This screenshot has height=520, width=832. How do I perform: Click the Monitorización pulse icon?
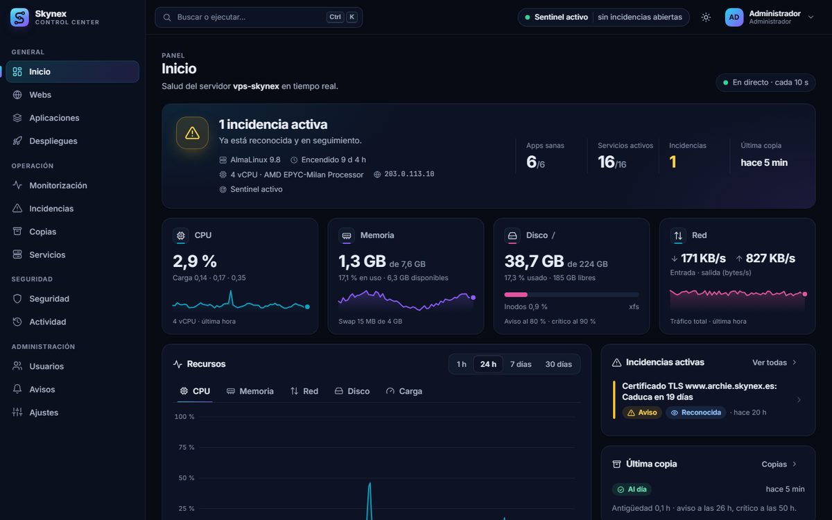[17, 185]
